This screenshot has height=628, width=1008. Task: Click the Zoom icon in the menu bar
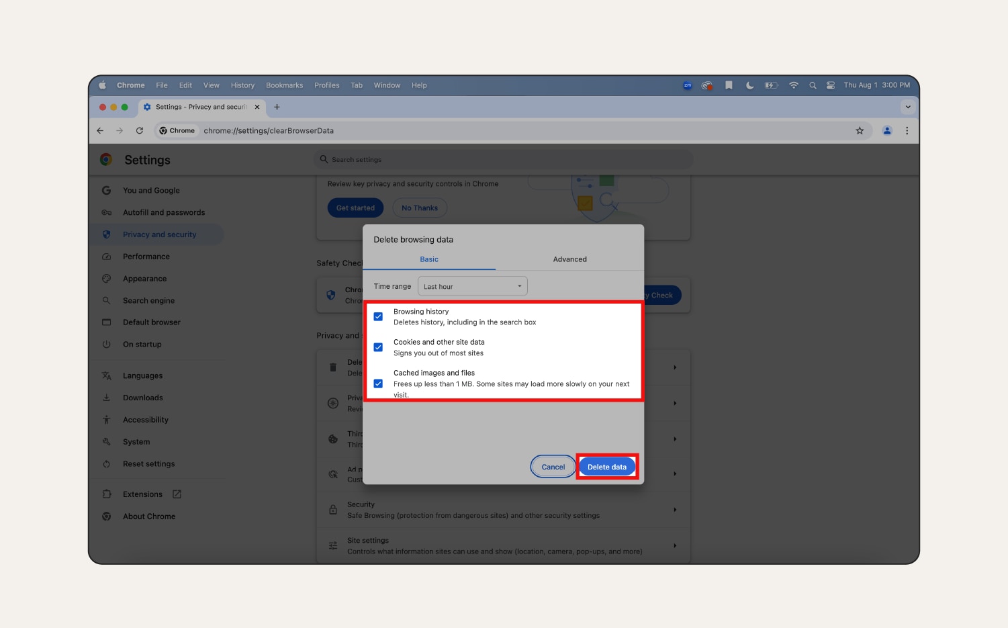tap(687, 85)
